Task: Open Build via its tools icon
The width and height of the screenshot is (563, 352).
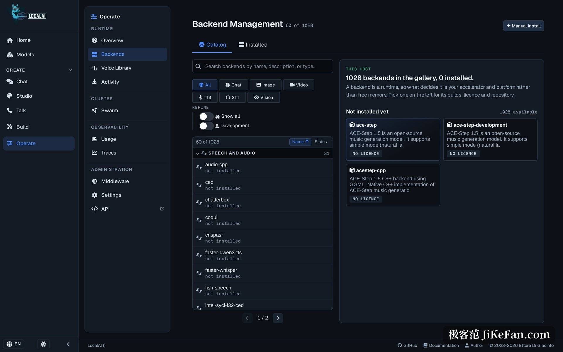Action: (10, 127)
